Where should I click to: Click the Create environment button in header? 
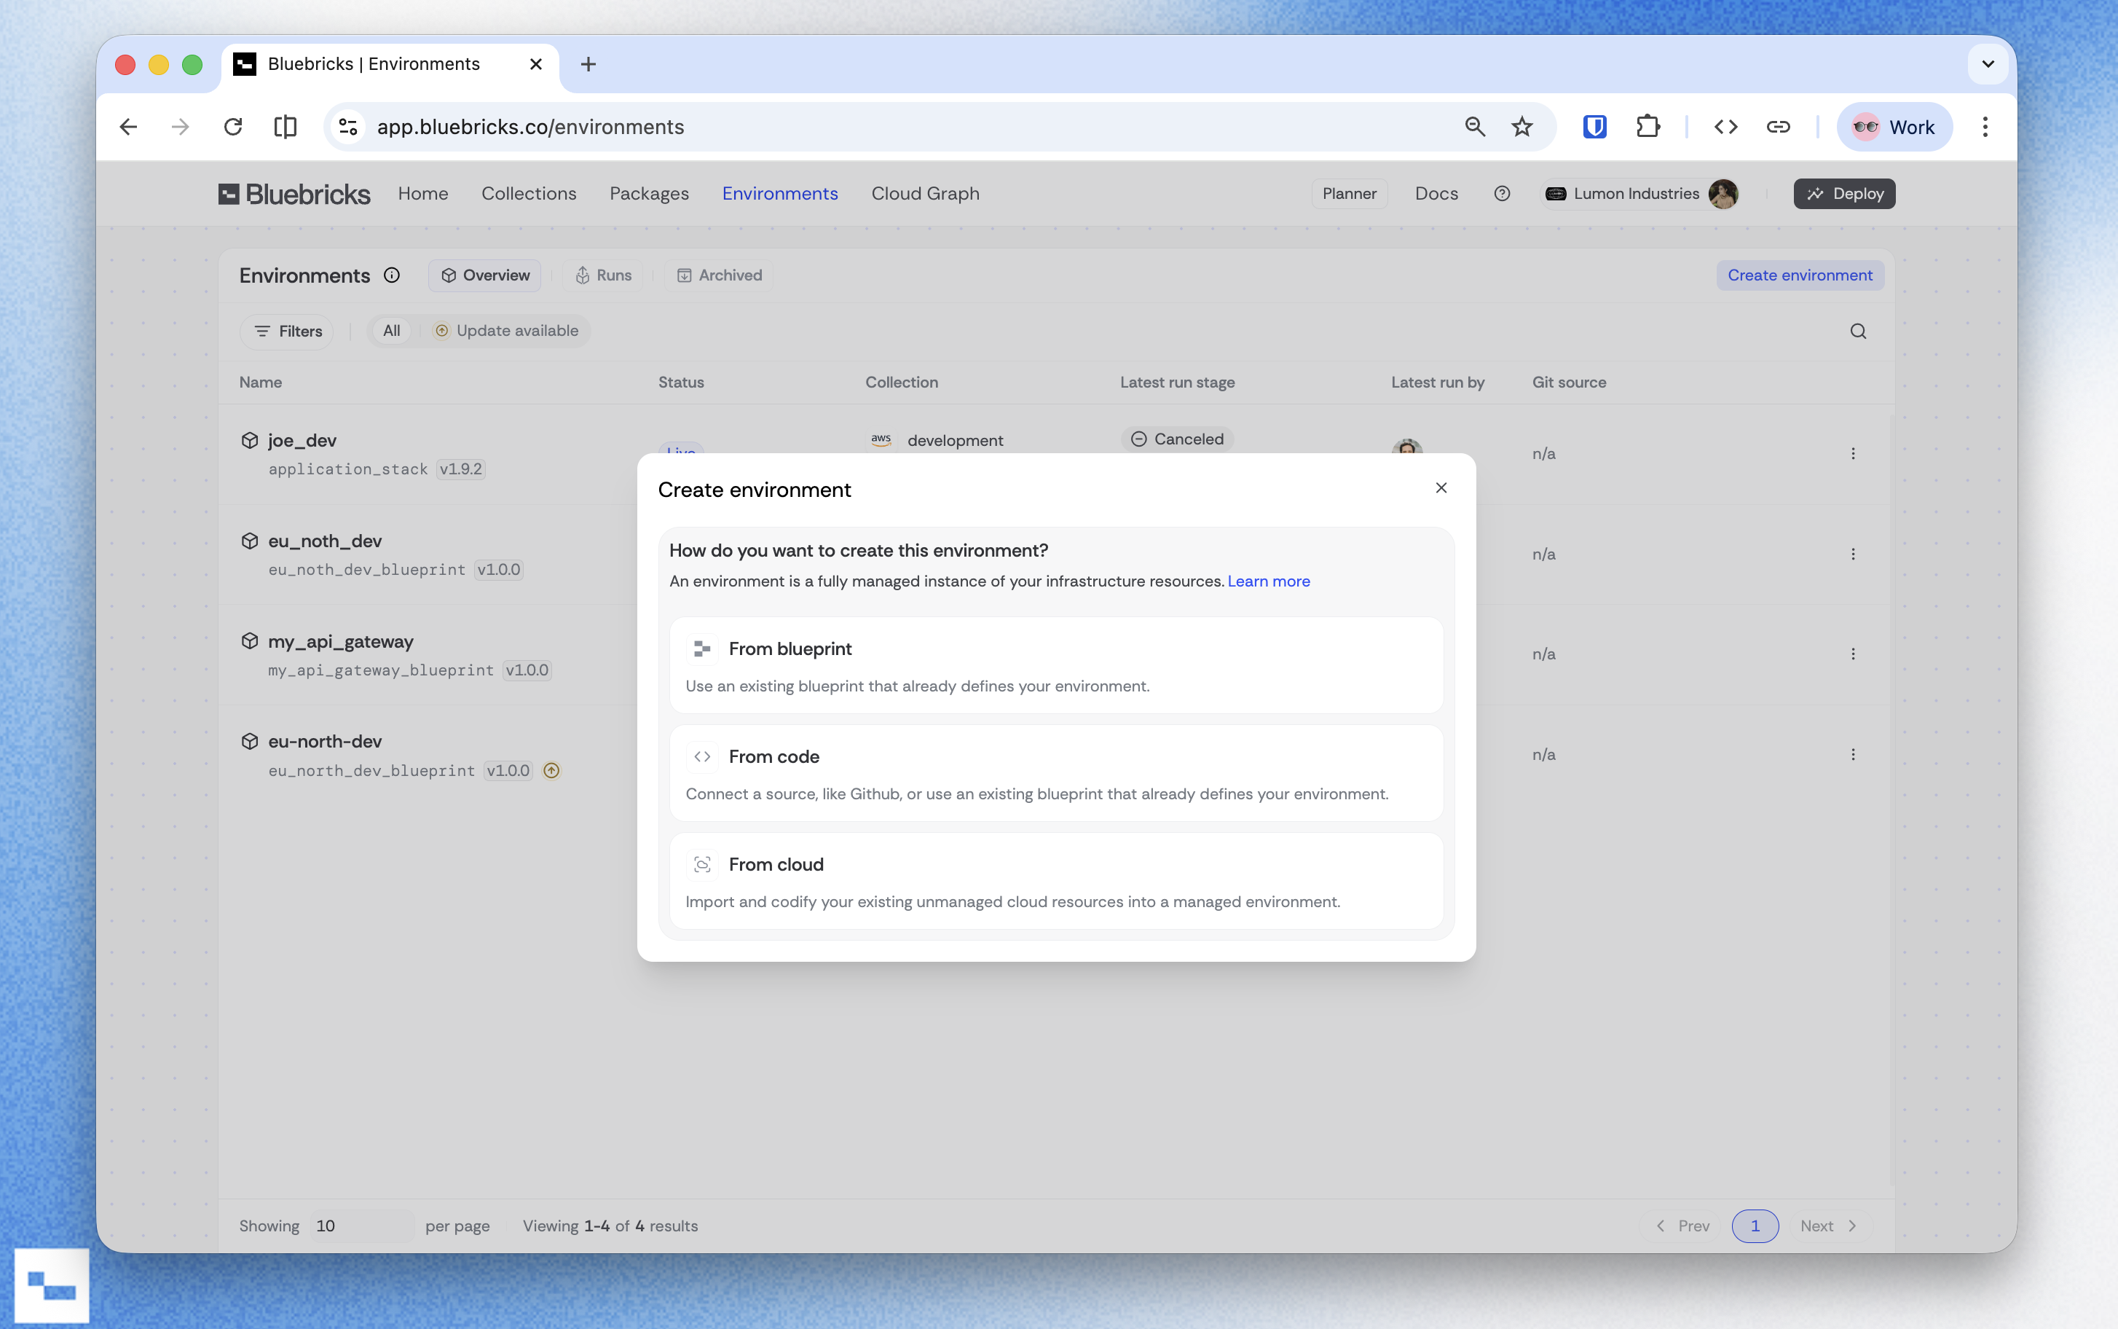coord(1800,275)
